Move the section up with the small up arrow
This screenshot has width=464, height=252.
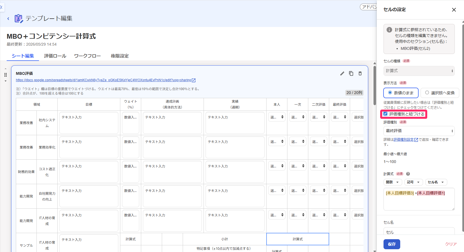point(6,69)
